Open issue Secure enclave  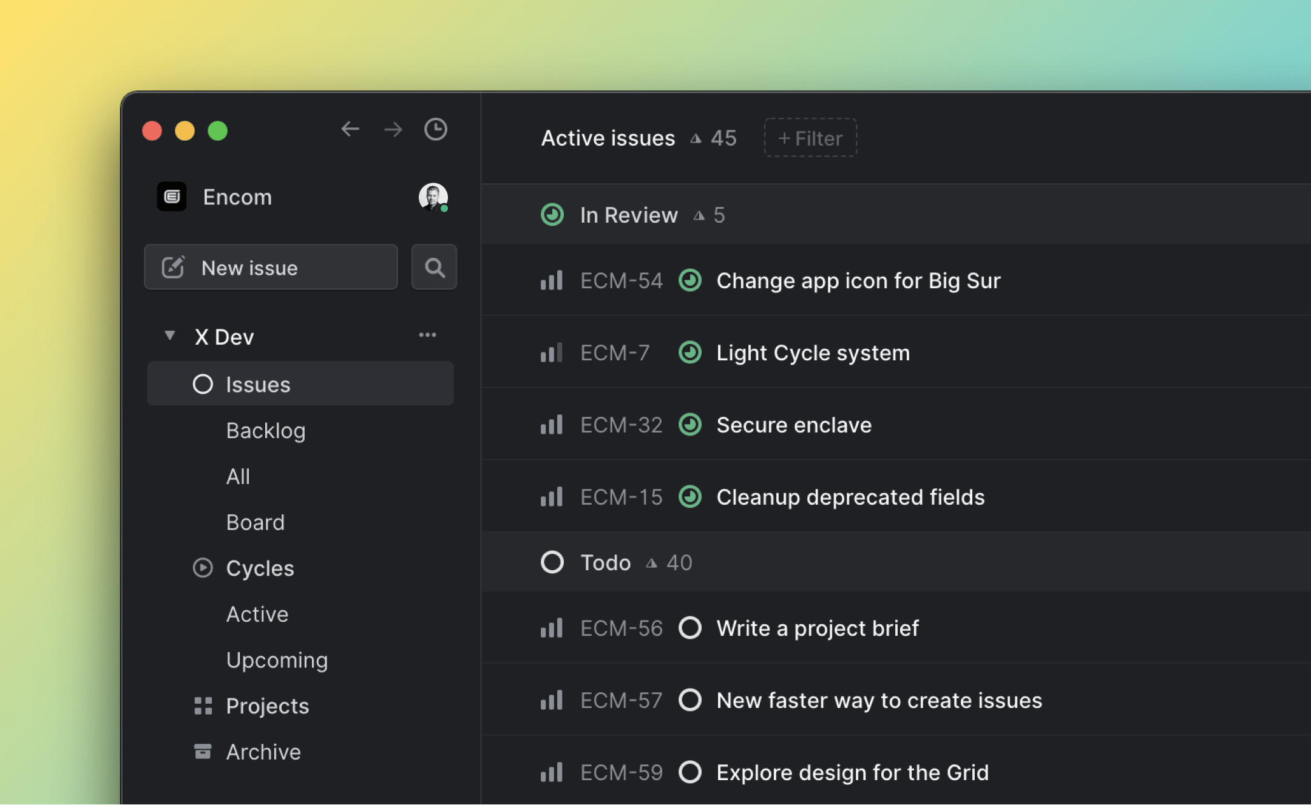(793, 425)
